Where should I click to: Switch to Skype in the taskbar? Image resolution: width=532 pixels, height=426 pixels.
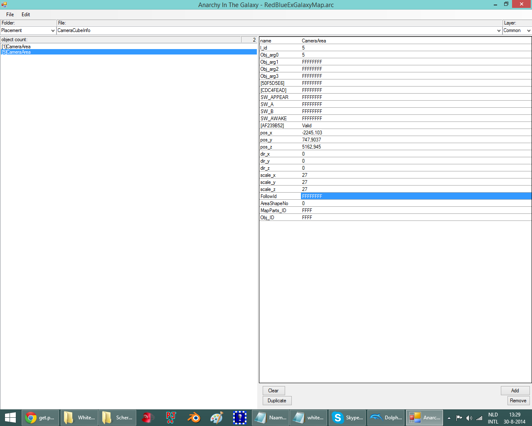pyautogui.click(x=347, y=418)
